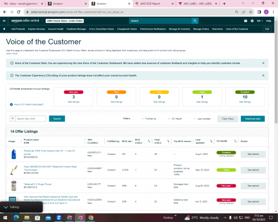Open Manage All Inventory in nav bar

point(180,29)
